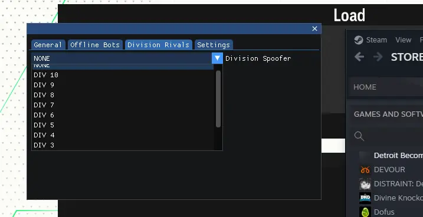The image size is (423, 217).
Task: Select Detroit Become Human in library
Action: [391, 156]
